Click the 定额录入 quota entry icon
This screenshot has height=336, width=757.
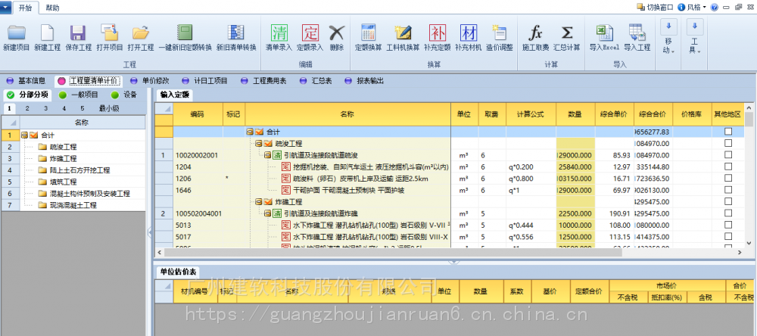tap(310, 33)
